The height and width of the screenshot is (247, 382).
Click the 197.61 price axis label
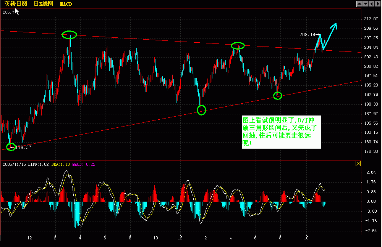tap(371, 75)
